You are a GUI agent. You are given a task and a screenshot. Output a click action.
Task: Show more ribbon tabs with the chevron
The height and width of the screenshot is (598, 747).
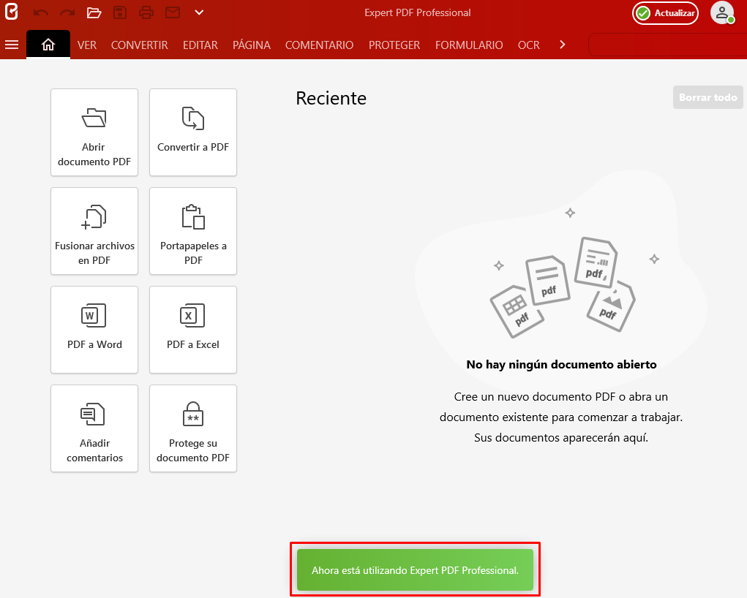click(563, 45)
